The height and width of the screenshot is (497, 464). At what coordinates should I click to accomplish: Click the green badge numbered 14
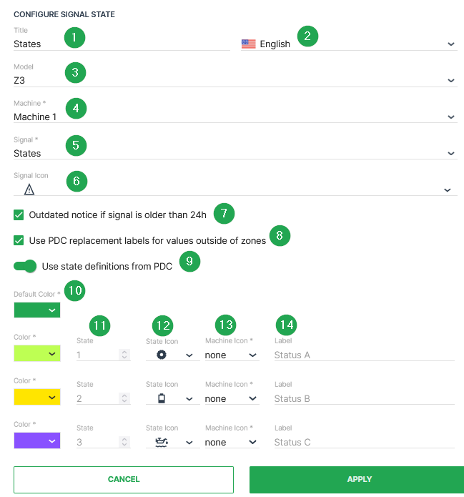(x=287, y=325)
